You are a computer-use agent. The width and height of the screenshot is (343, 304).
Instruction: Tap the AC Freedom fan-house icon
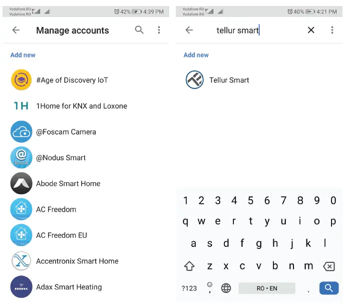tap(21, 209)
